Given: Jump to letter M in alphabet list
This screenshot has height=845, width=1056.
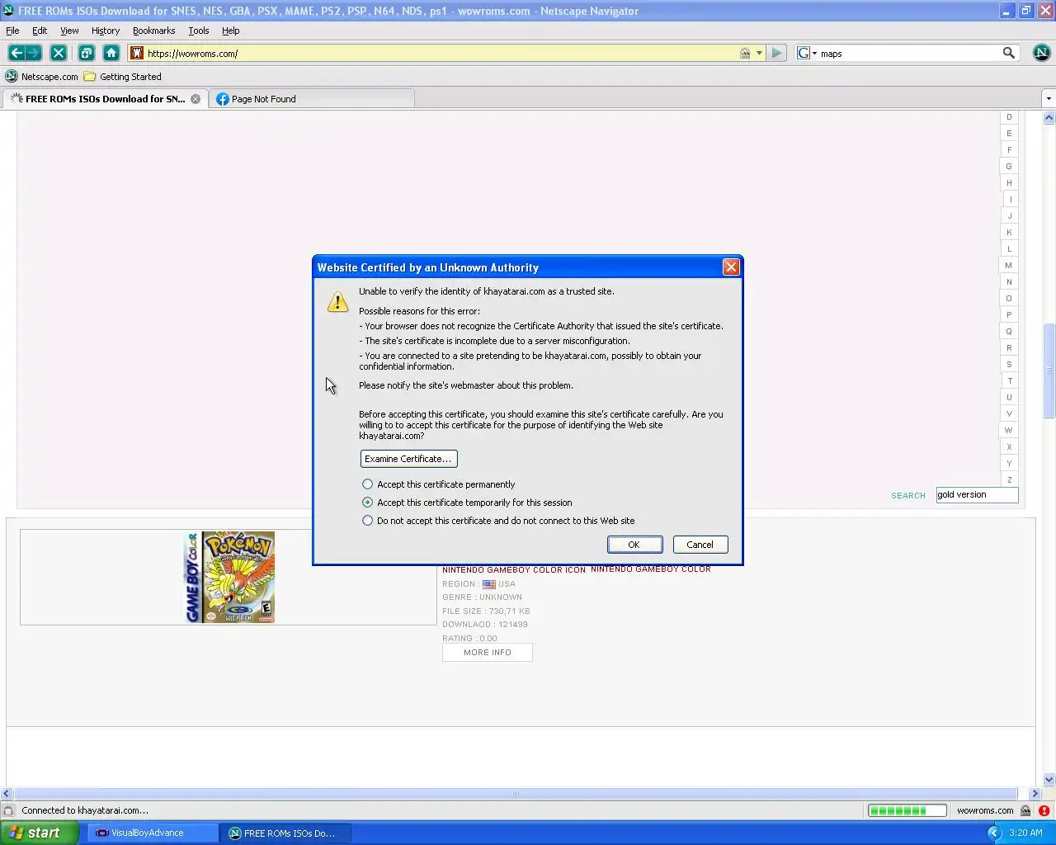Looking at the screenshot, I should (x=1008, y=266).
